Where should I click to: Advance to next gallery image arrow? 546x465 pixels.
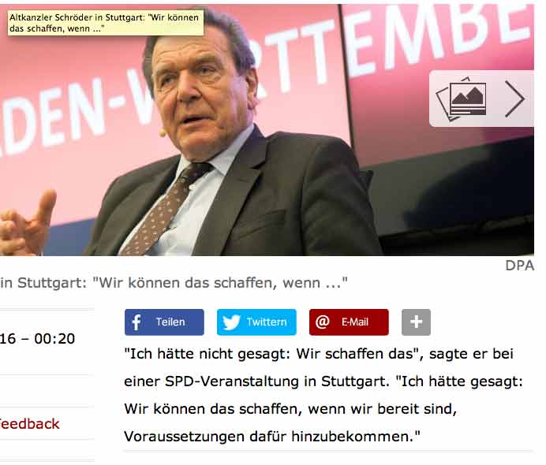tap(514, 99)
